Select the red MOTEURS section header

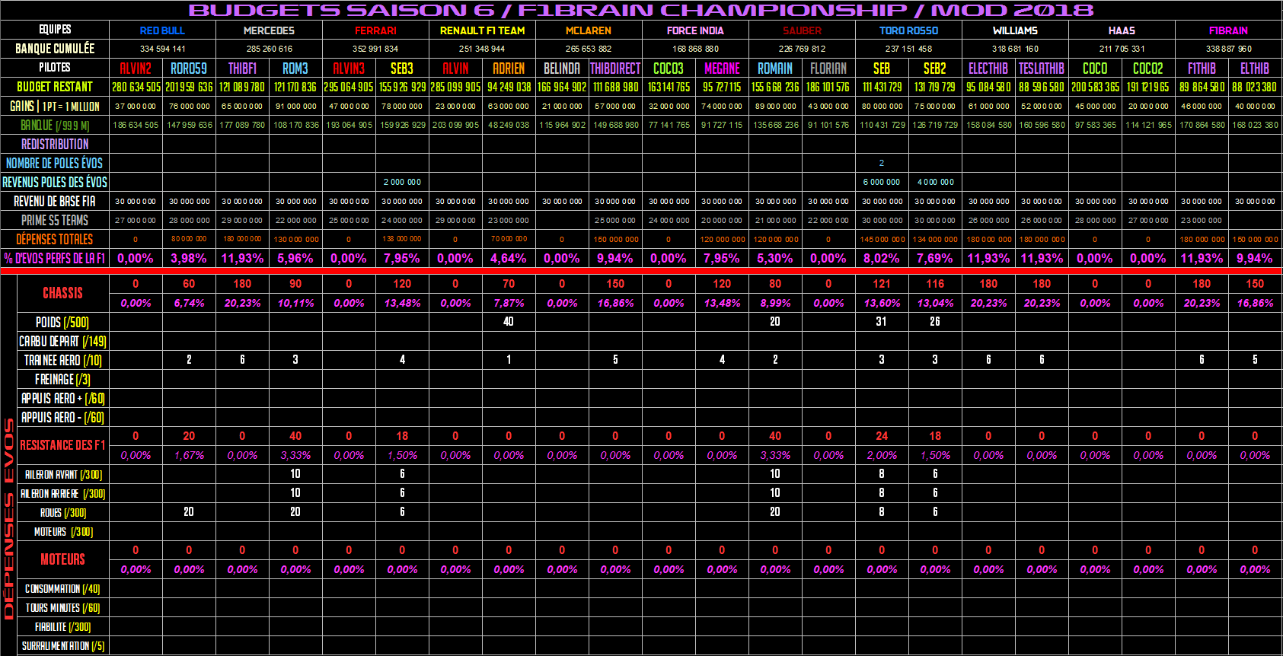(x=62, y=559)
